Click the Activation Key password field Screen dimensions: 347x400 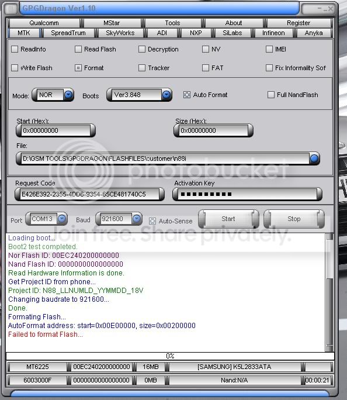(247, 194)
